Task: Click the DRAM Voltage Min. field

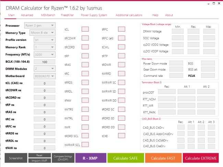Action: coord(178,31)
